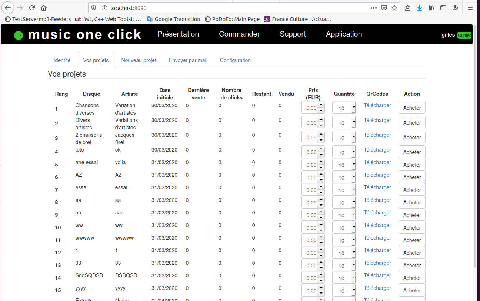Screen dimensions: 480x301
Task: Increase price for Divers artistes row
Action: click(321, 120)
